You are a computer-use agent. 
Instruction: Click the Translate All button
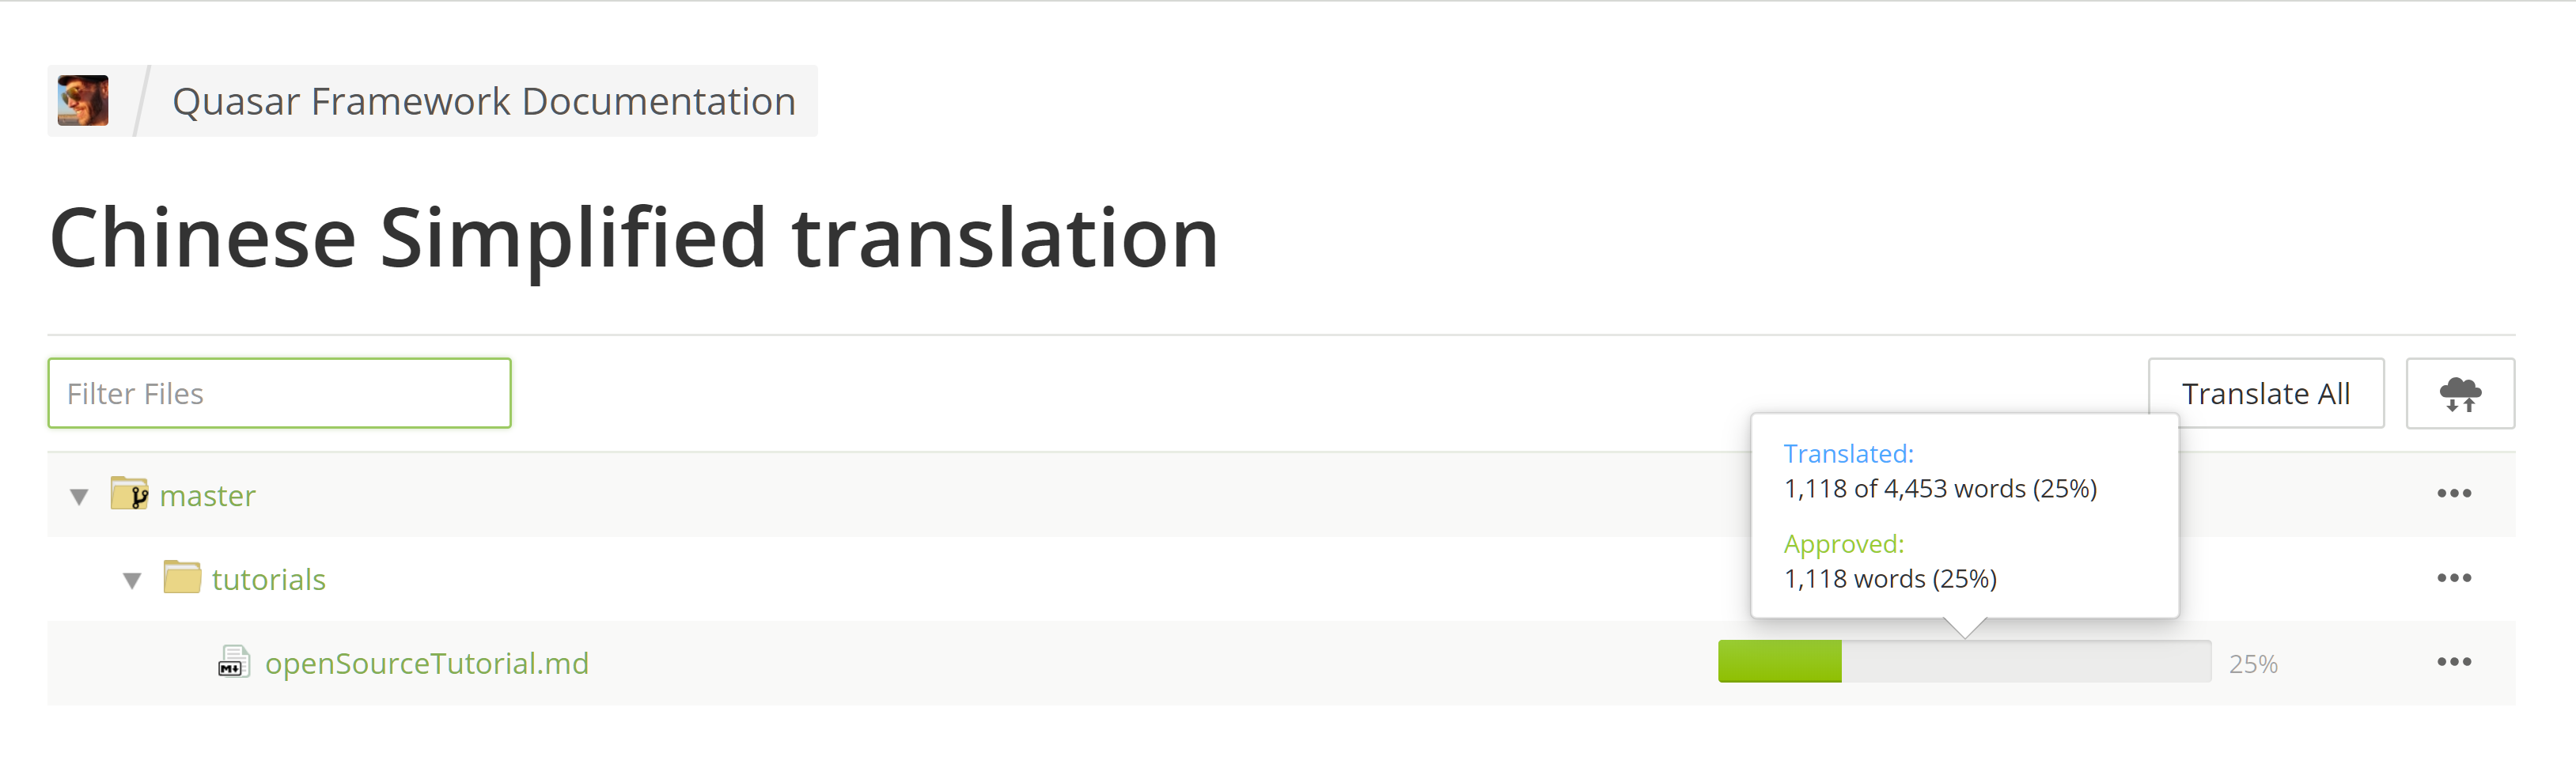tap(2265, 393)
